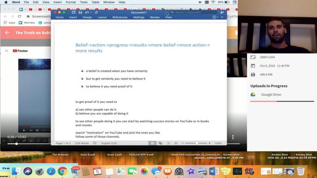Click the zoom in plus button

click(x=210, y=143)
